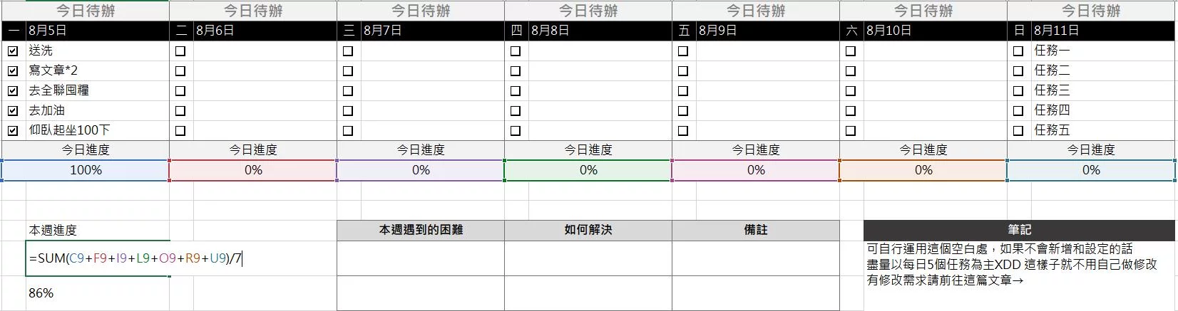1178x311 pixels.
Task: Uncheck the 寫文章*2 checkbox
Action: pyautogui.click(x=13, y=71)
